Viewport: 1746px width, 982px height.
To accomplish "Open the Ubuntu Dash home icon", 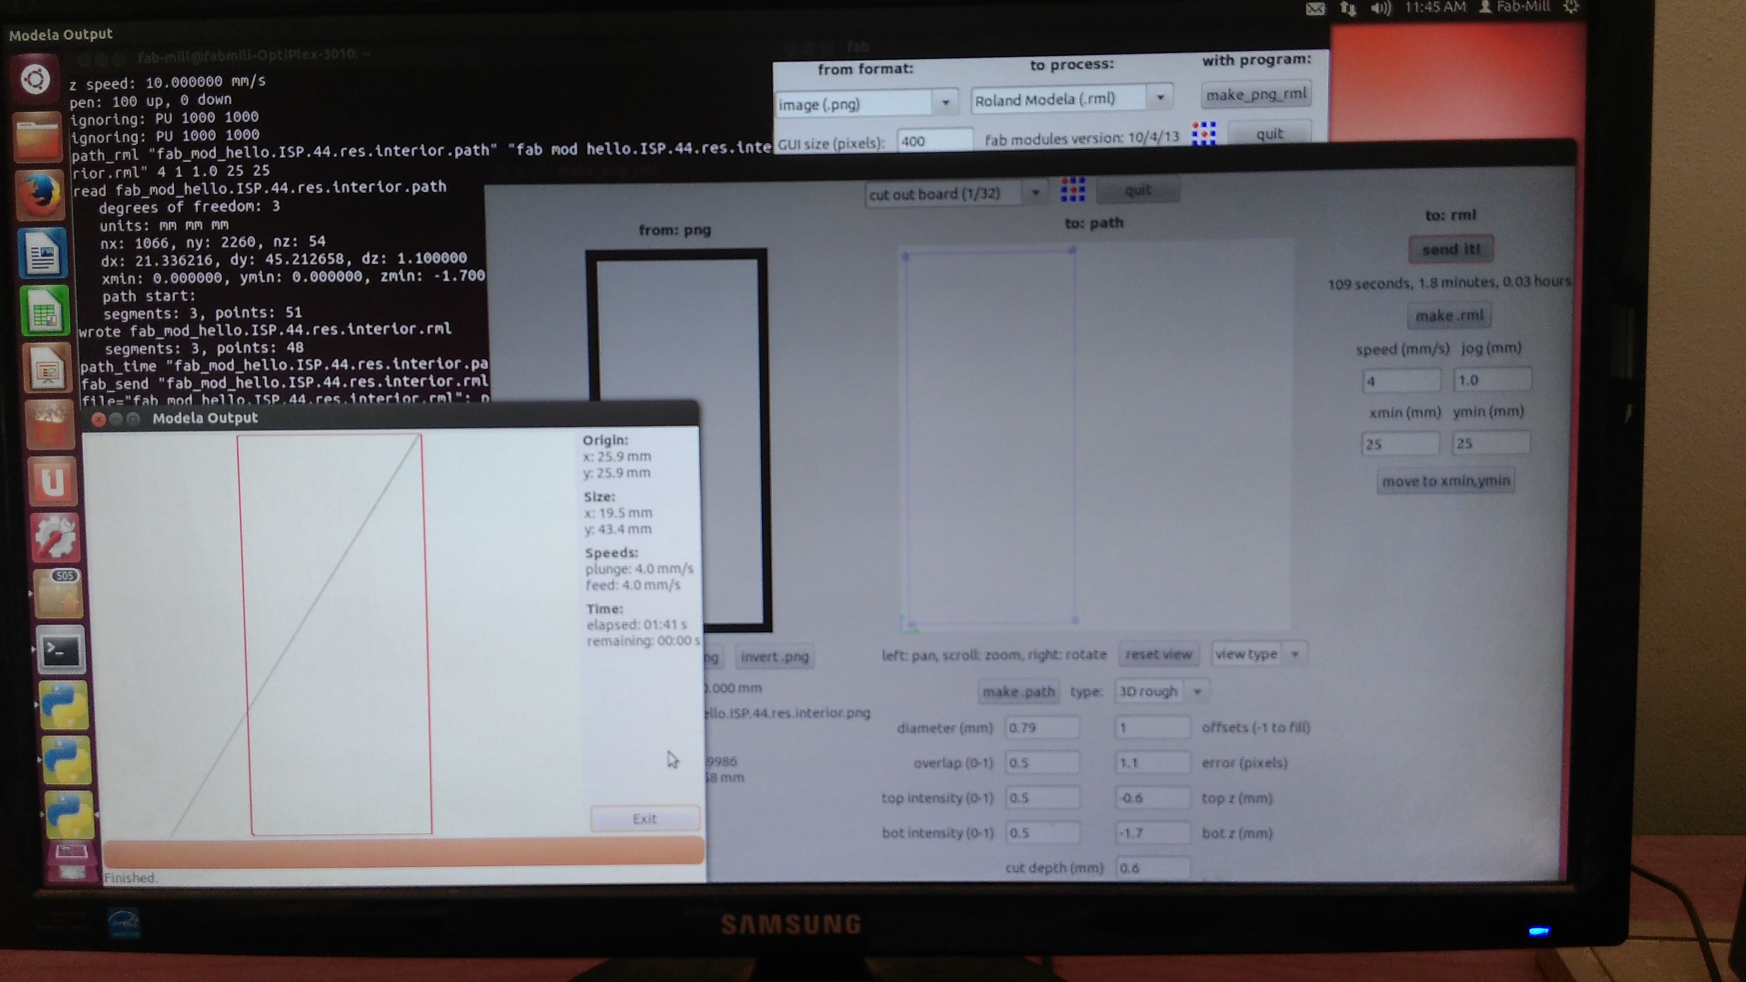I will tap(35, 80).
